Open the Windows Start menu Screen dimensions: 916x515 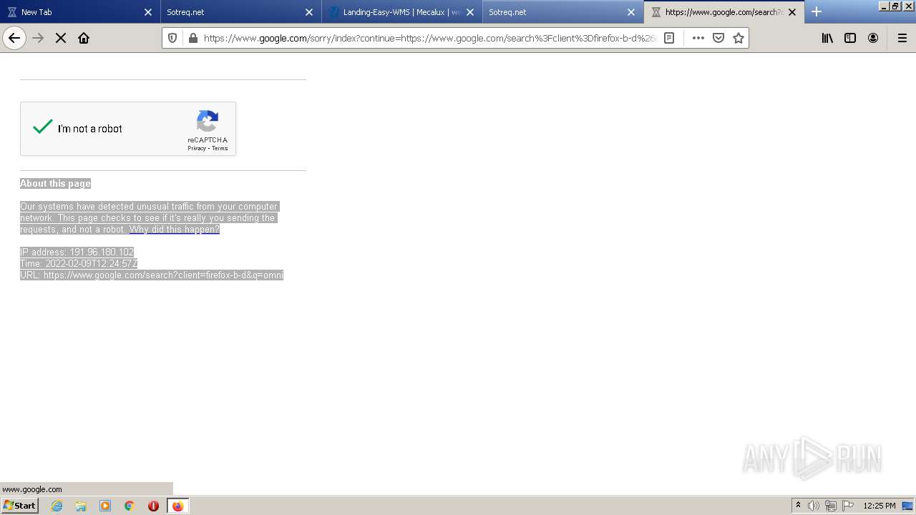(x=19, y=505)
